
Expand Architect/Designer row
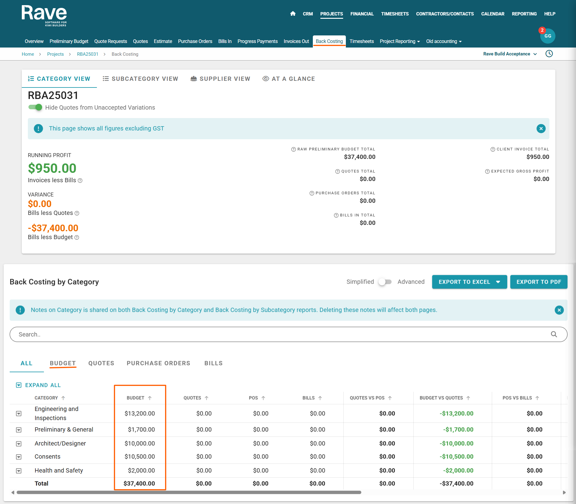19,444
